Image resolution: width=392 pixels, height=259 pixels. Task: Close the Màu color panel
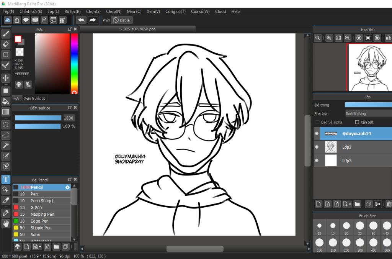coord(75,29)
